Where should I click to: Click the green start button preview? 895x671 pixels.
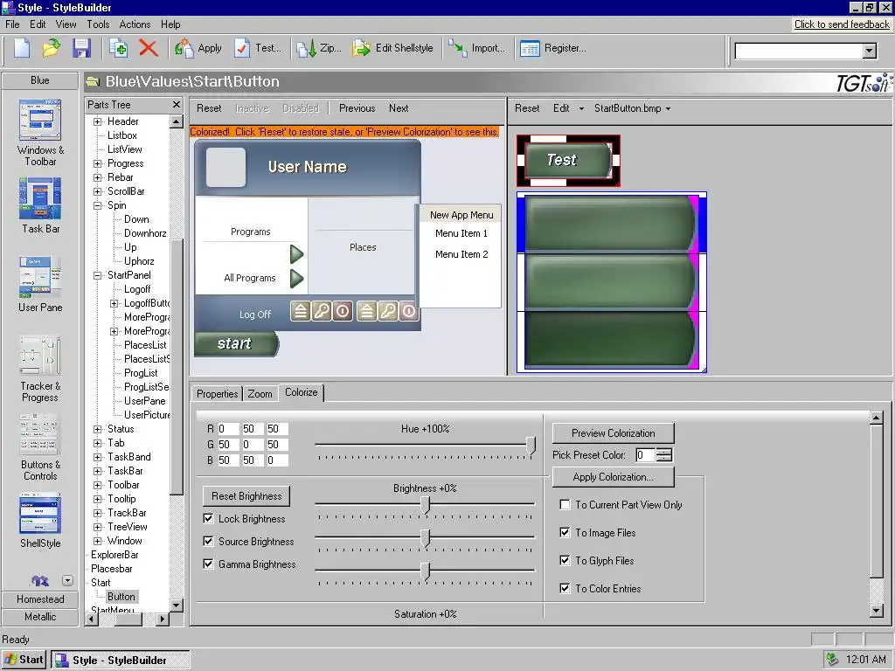[236, 343]
